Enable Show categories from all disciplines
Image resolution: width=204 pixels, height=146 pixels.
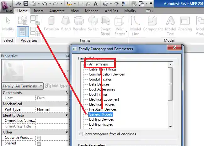81,134
